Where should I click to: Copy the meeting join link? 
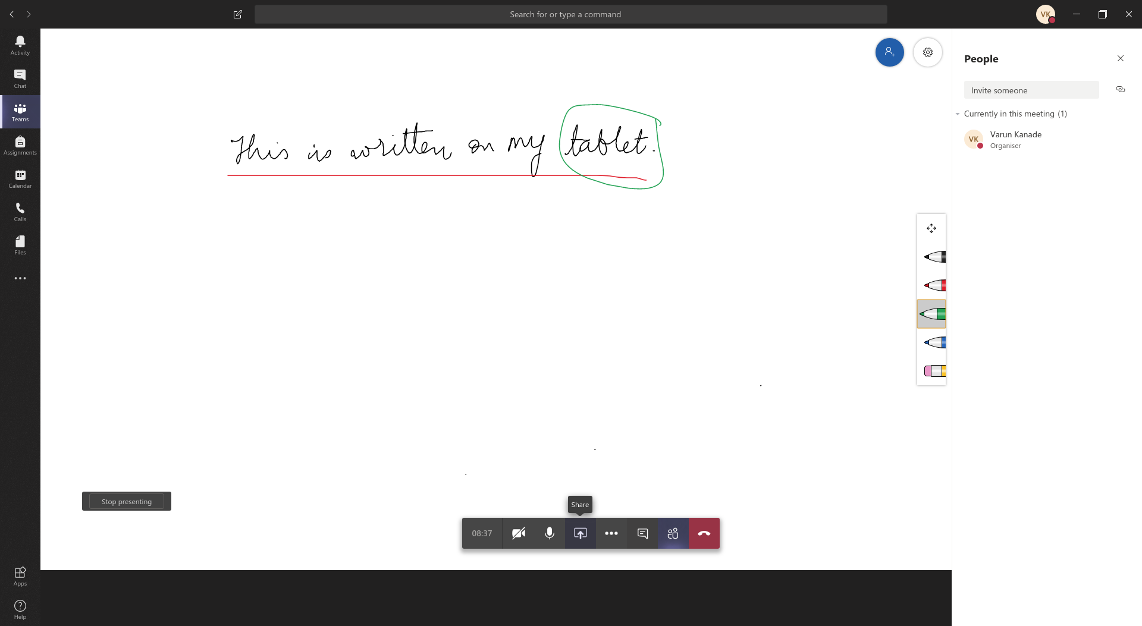(x=1121, y=90)
